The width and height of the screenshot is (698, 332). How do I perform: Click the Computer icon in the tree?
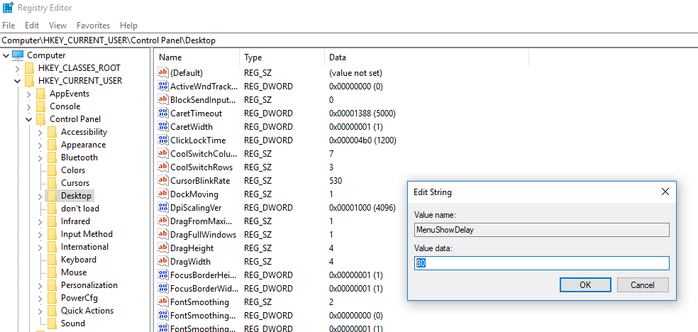17,55
